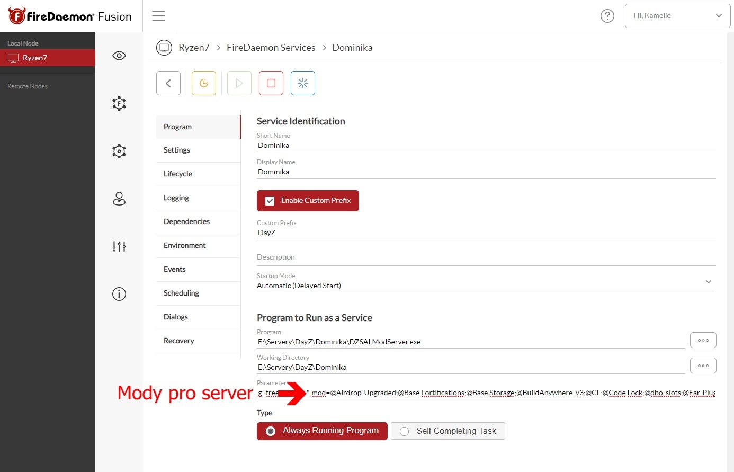Open the Scheduling tab

[181, 293]
